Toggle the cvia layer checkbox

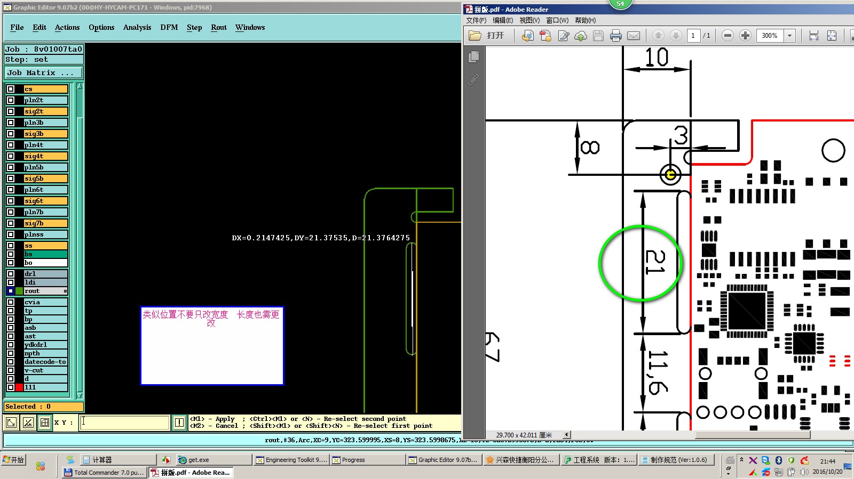[11, 302]
